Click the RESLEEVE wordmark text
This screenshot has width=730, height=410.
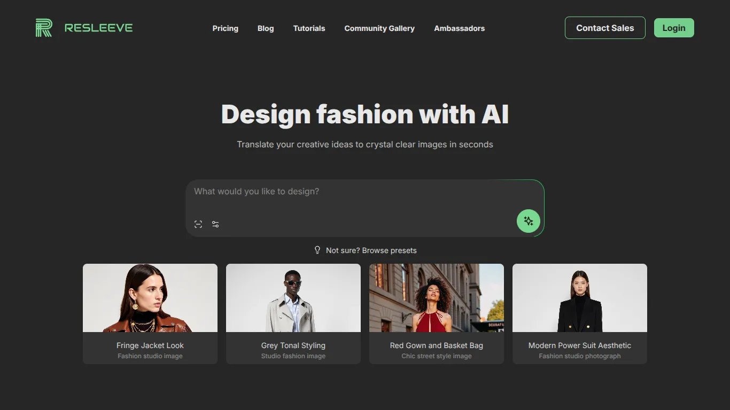click(x=99, y=28)
